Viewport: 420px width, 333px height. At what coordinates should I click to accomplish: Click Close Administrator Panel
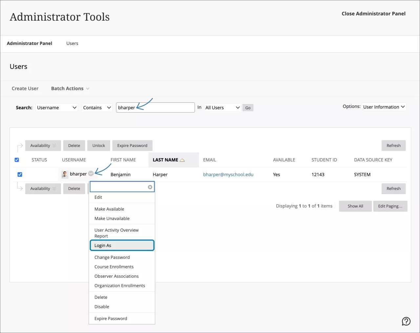click(x=373, y=13)
